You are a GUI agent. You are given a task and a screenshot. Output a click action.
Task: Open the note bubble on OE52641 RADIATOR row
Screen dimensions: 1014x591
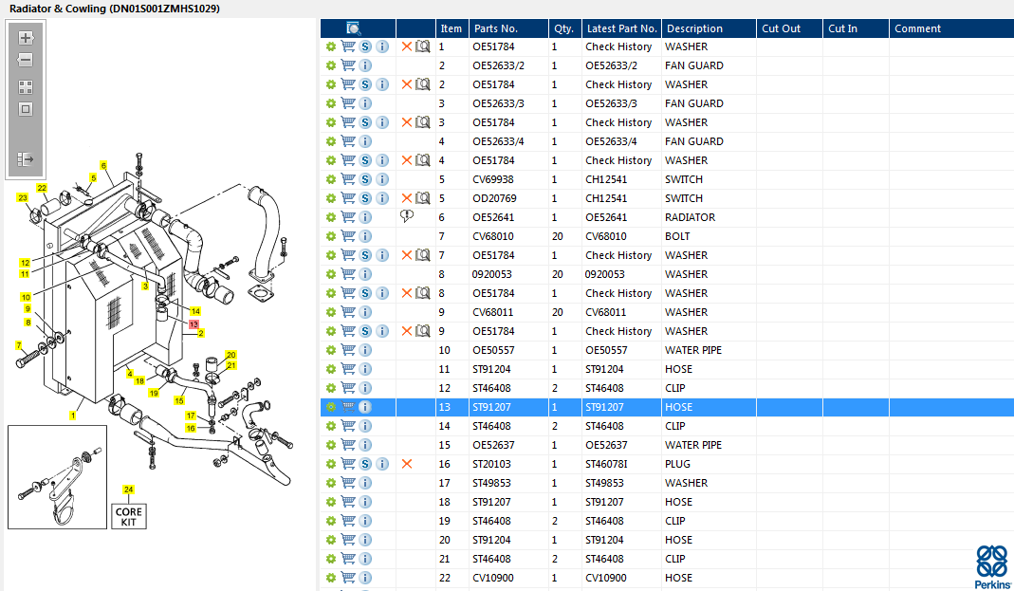(407, 216)
